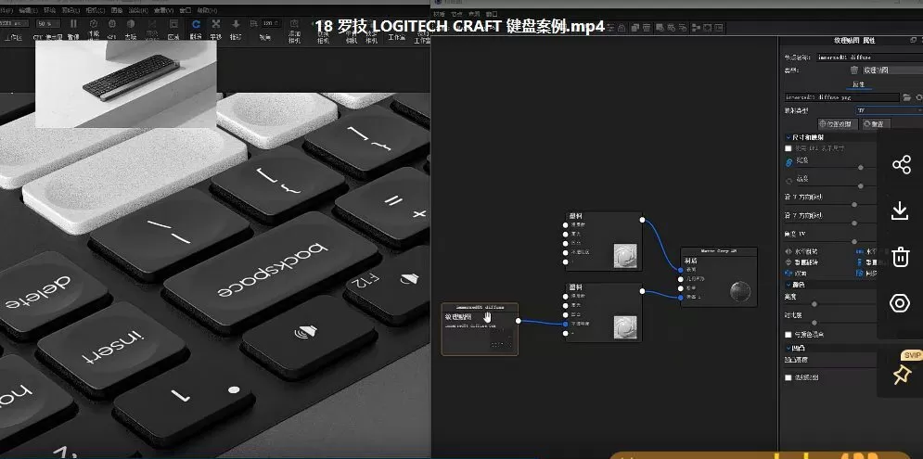Adjust the contrast slider handle

click(814, 323)
